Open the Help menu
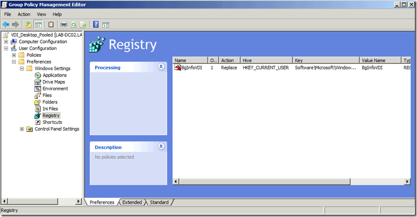 pos(57,14)
